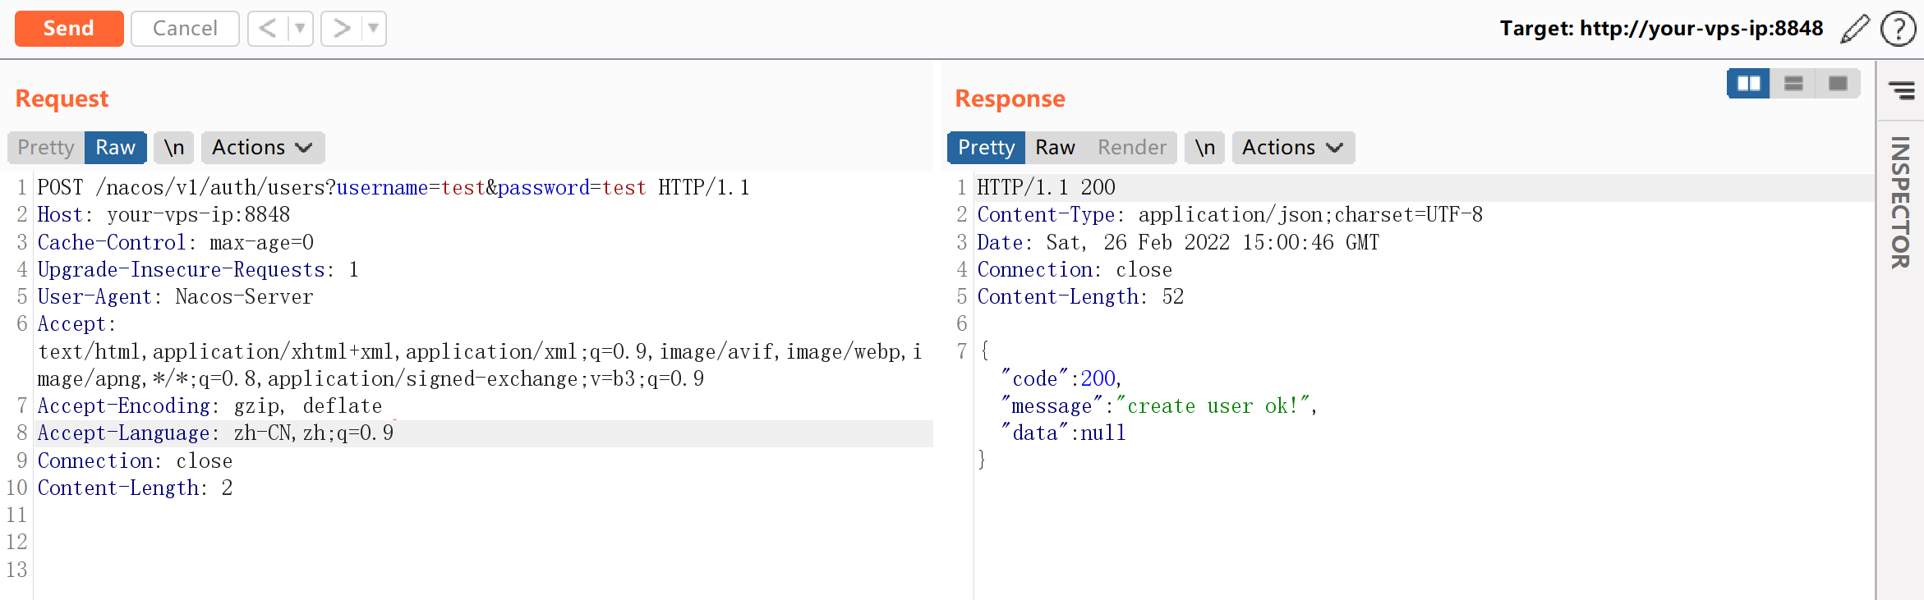Click the Accept-Language header line in request
Viewport: 1924px width, 600px height.
(x=215, y=433)
